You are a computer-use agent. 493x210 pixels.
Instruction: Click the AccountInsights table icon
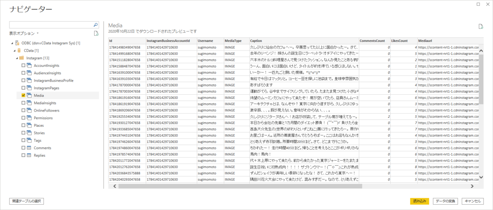pos(30,66)
